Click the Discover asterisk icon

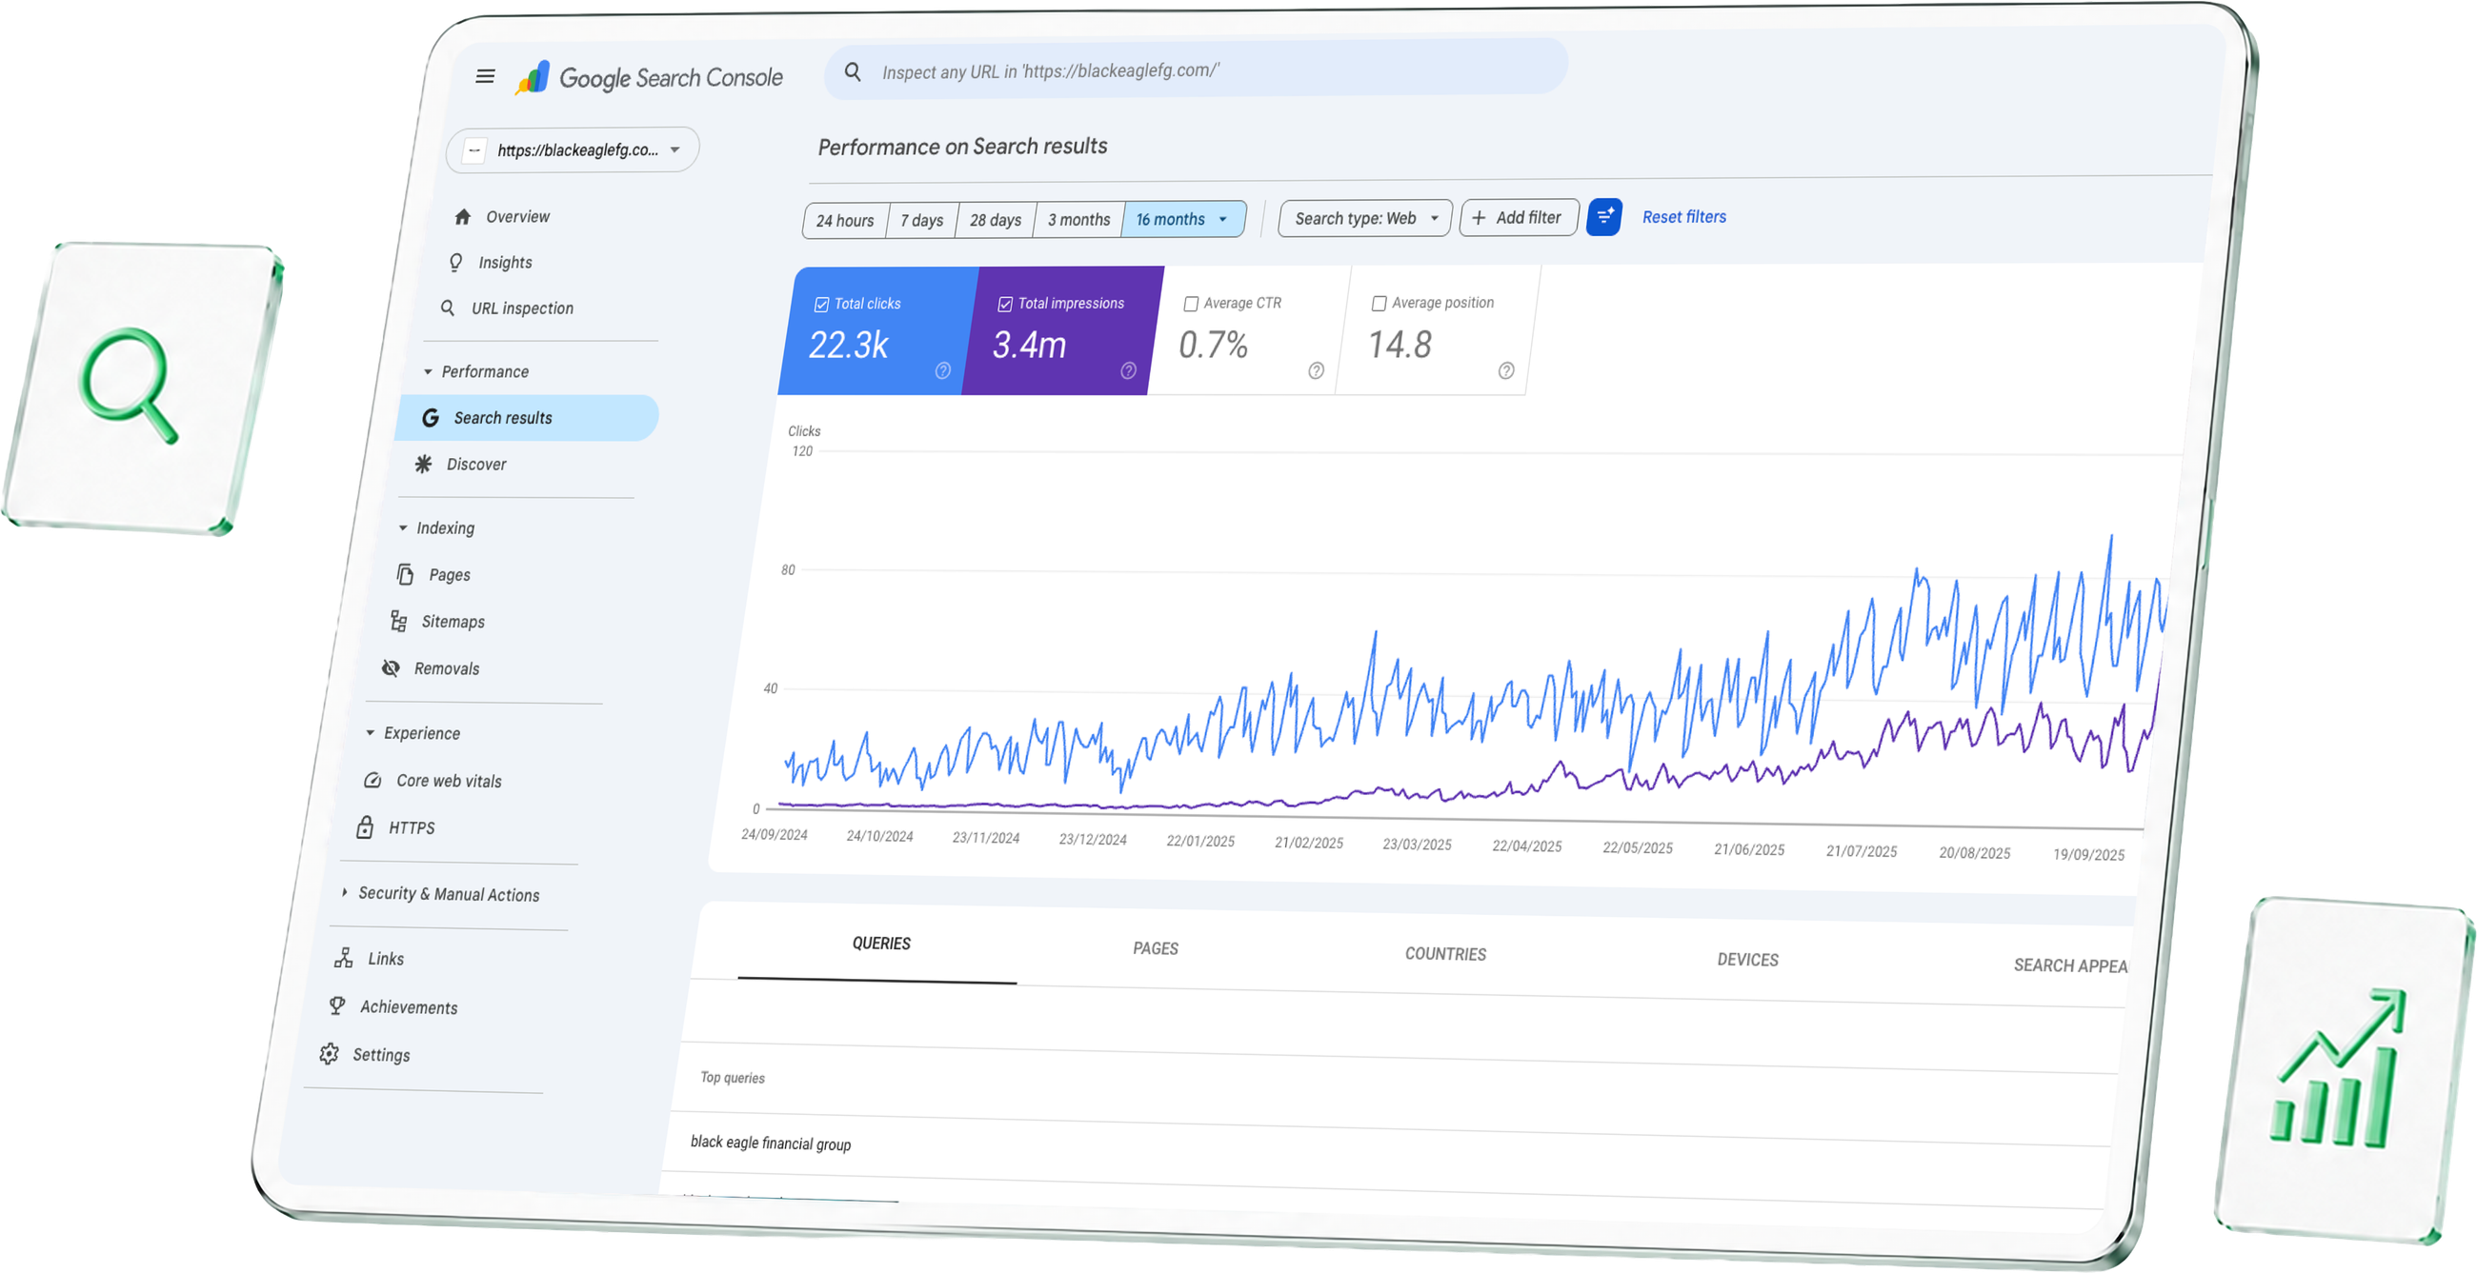click(423, 464)
